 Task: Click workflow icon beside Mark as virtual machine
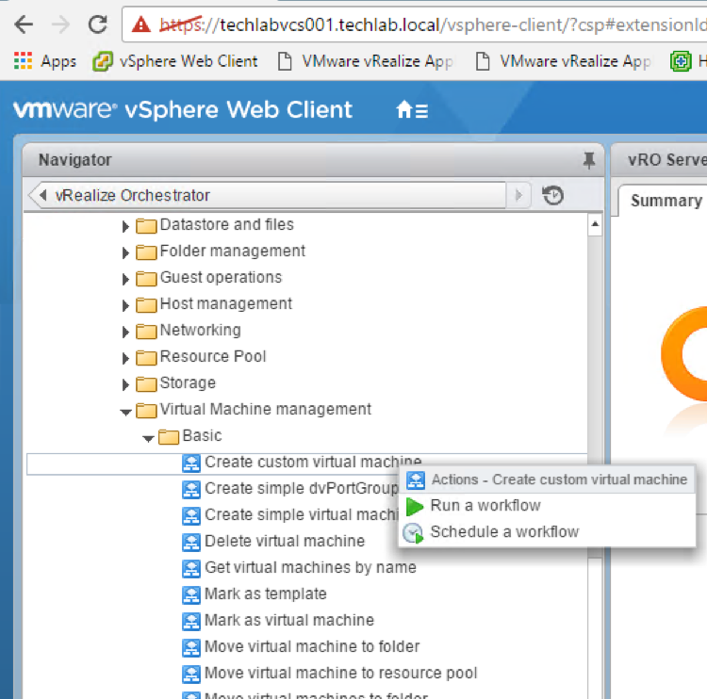[x=191, y=622]
